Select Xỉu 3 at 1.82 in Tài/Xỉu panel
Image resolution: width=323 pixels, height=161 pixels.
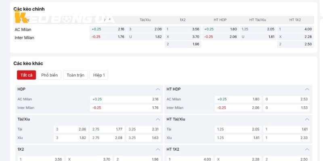click(71, 138)
